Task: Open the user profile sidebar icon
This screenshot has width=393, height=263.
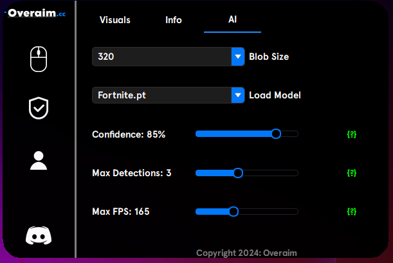Action: click(39, 161)
